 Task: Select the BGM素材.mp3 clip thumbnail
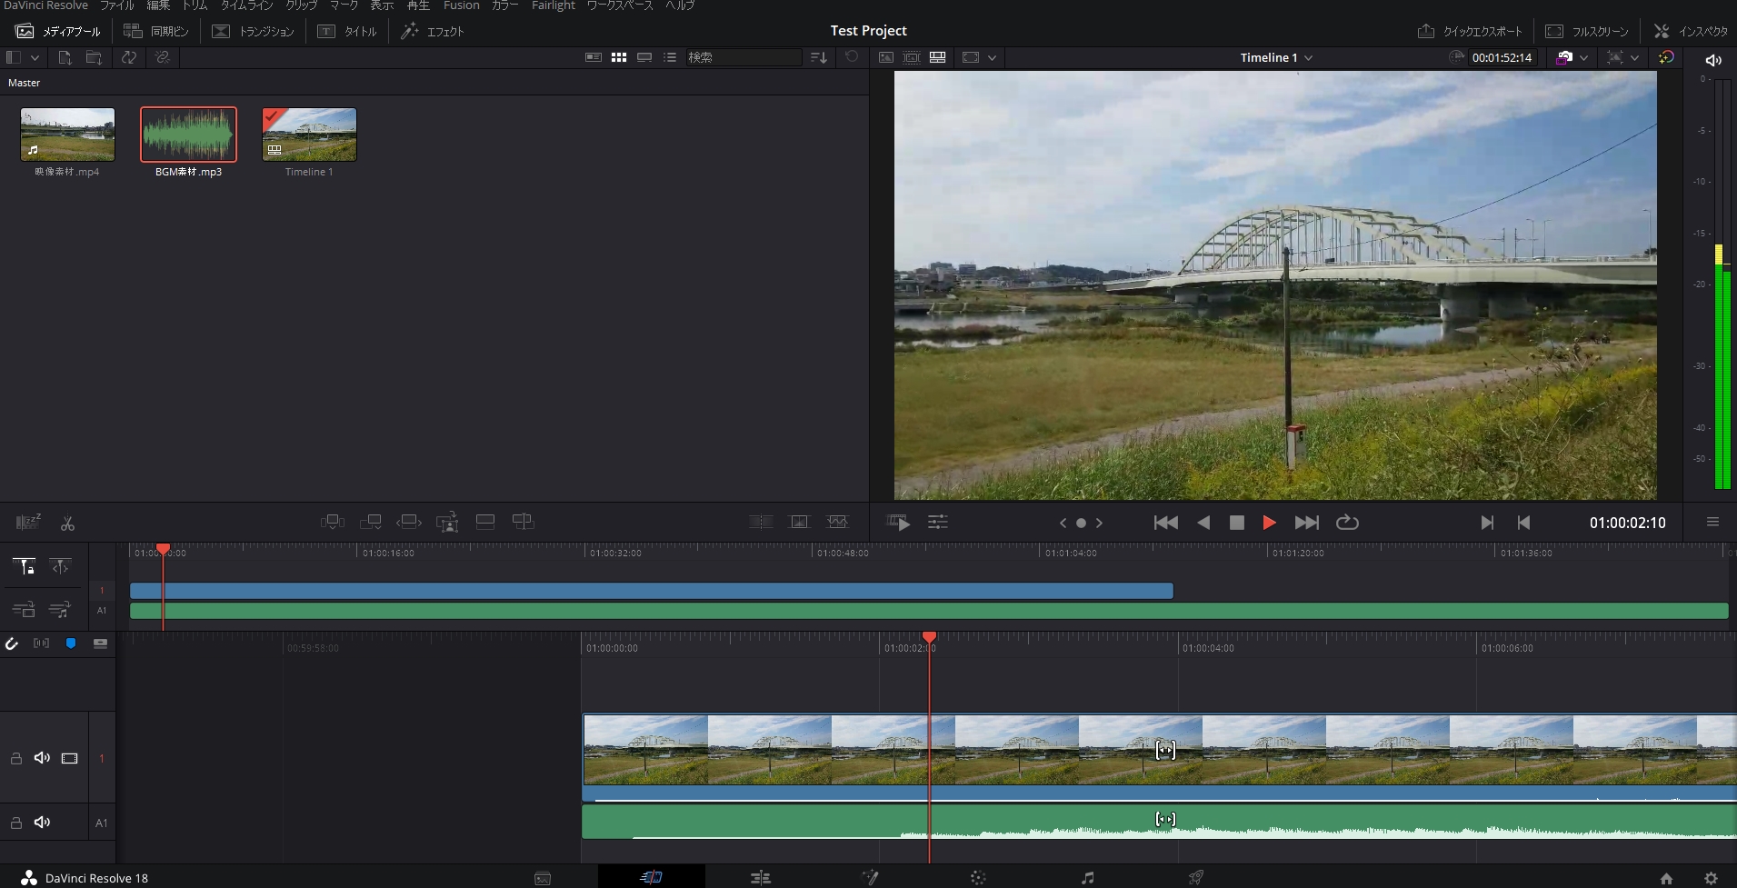click(187, 135)
